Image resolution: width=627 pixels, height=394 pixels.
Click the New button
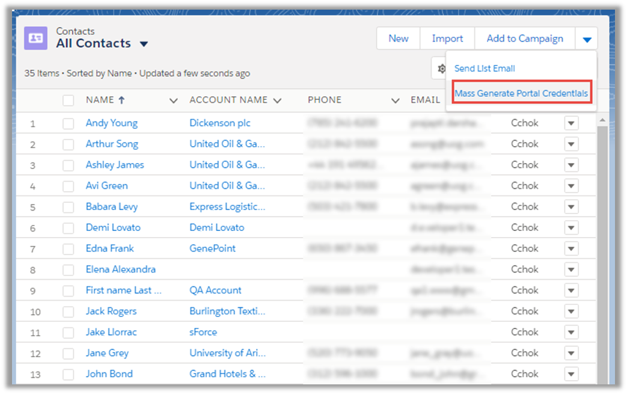[x=398, y=38]
